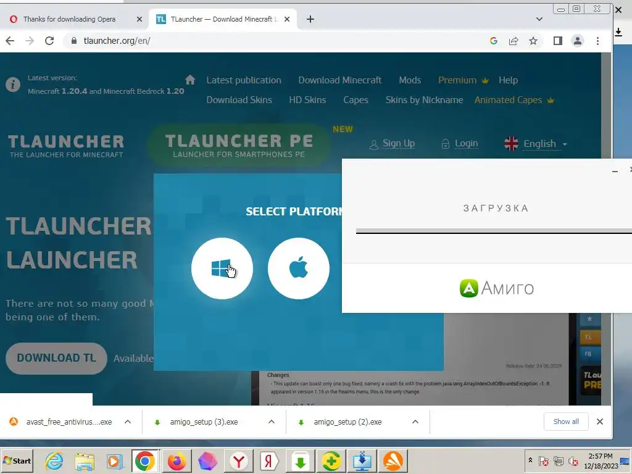View site security lock info
This screenshot has height=474, width=632.
74,41
